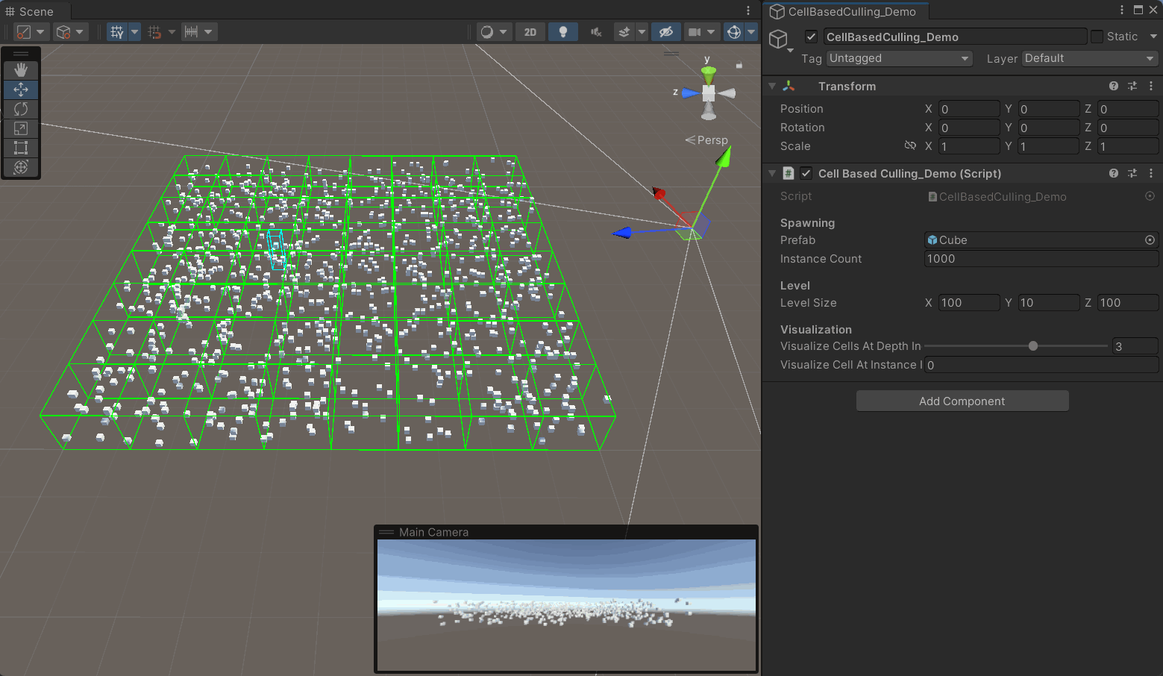Open the tool handle pivot dropdown
Image resolution: width=1163 pixels, height=676 pixels.
(31, 32)
